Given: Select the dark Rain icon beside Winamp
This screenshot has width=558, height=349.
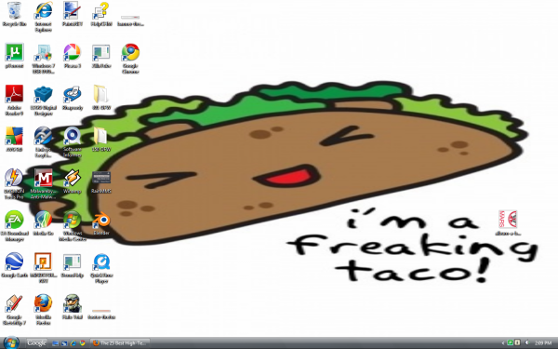Looking at the screenshot, I should [x=101, y=181].
